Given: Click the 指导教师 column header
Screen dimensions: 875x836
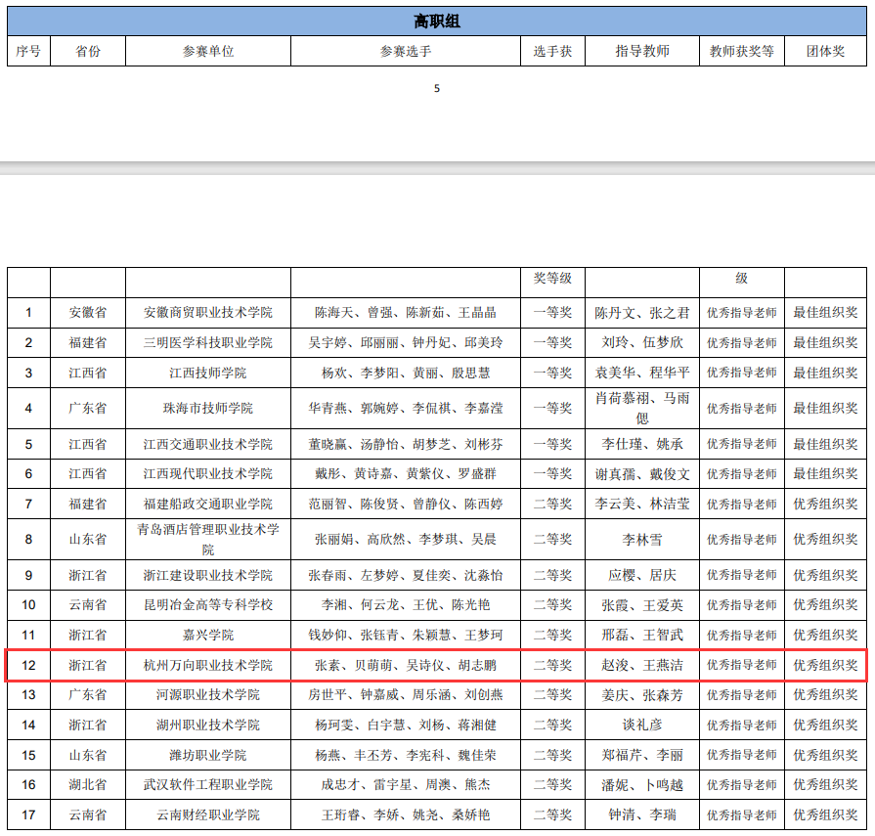Looking at the screenshot, I should pos(642,51).
